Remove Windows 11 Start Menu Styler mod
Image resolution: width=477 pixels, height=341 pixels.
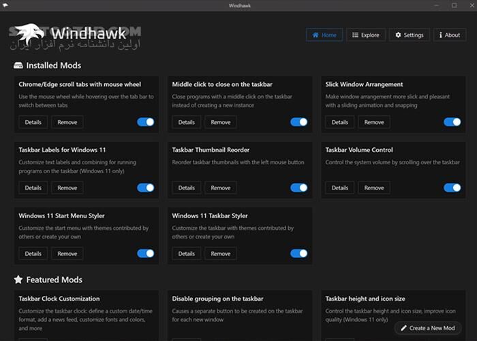click(67, 254)
